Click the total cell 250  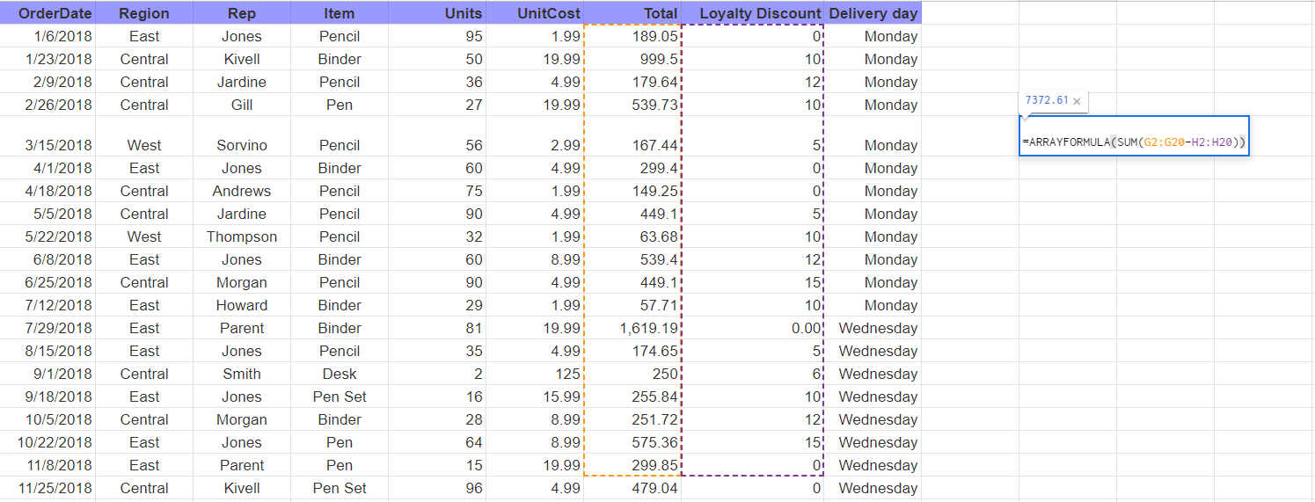632,374
